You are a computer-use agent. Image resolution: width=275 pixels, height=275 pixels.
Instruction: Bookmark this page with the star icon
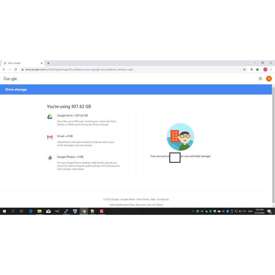244,69
